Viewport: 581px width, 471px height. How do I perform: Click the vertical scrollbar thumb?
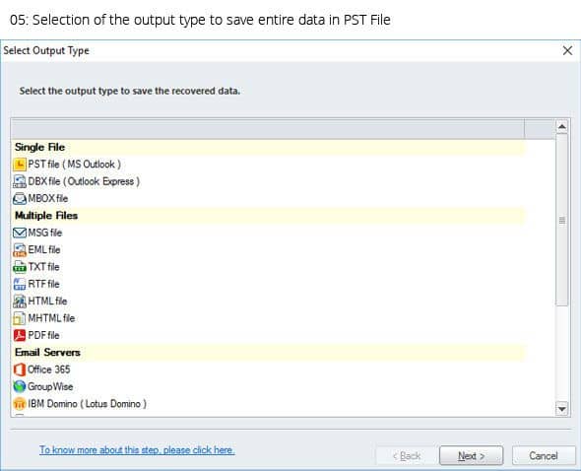(561, 221)
